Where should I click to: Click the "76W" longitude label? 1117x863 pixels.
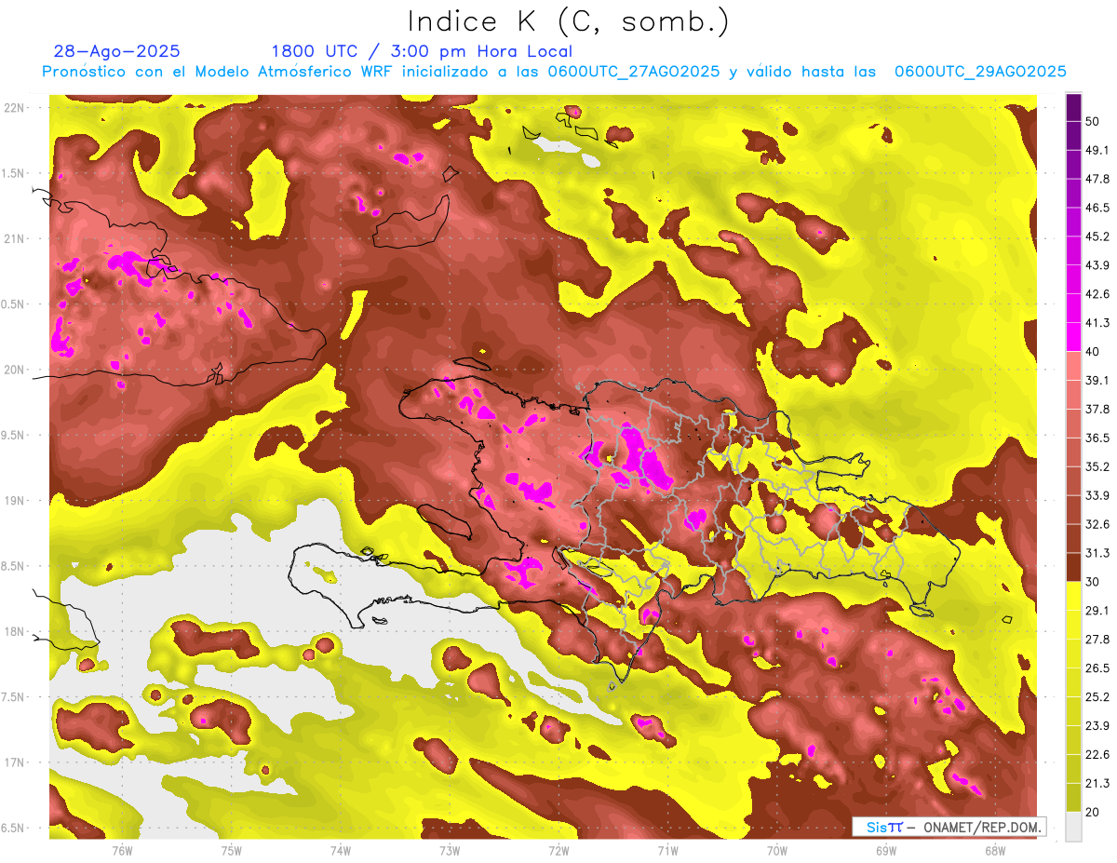coord(123,851)
